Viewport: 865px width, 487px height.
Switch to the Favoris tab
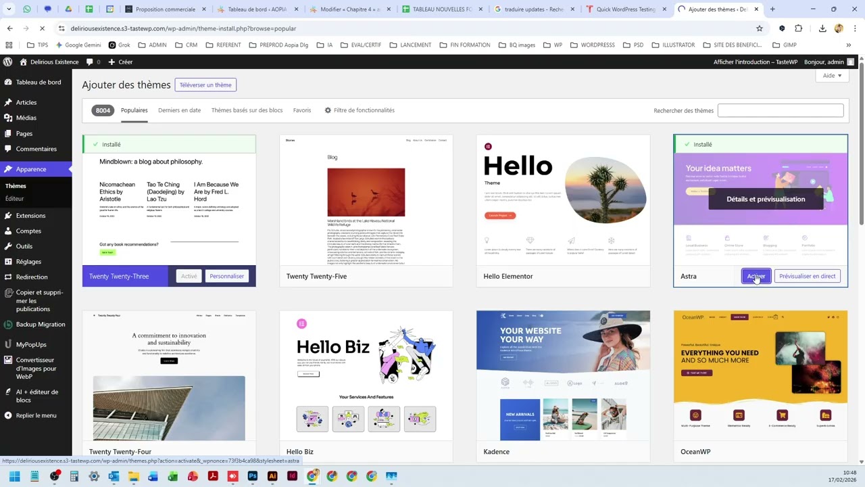(x=302, y=110)
